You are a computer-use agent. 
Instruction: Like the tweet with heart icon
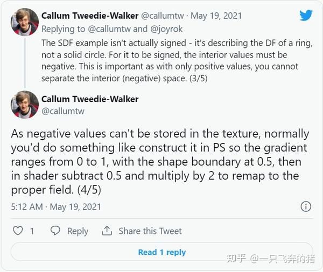tap(18, 231)
